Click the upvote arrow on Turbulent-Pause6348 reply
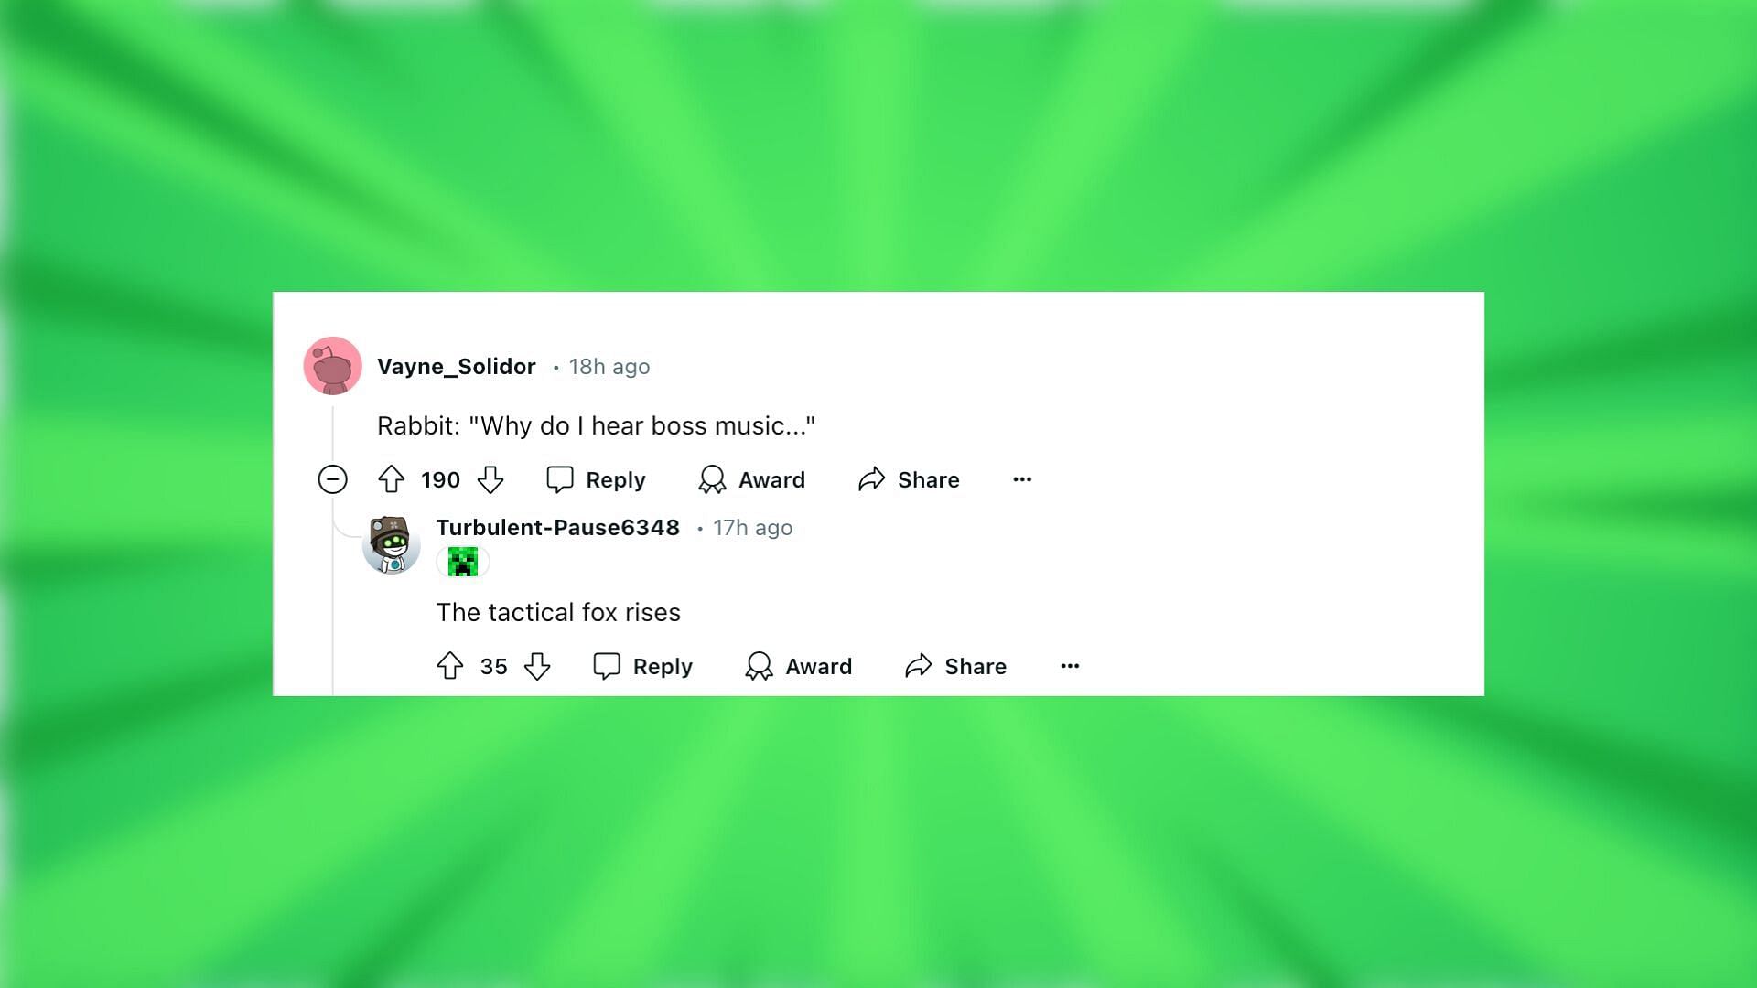This screenshot has height=988, width=1757. tap(451, 665)
